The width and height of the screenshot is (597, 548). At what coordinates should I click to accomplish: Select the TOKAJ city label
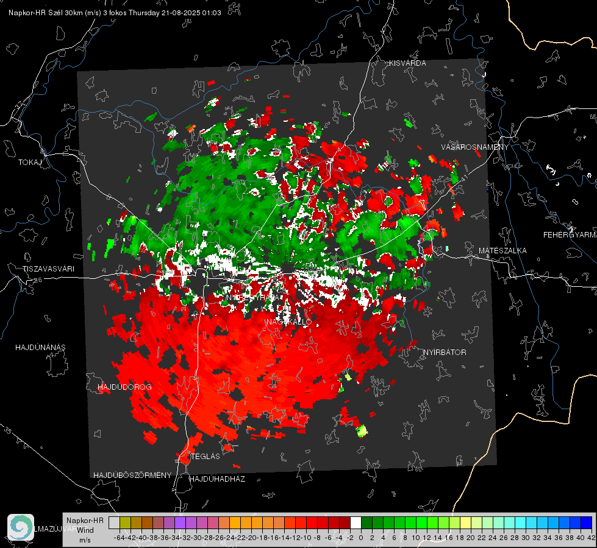pos(30,163)
